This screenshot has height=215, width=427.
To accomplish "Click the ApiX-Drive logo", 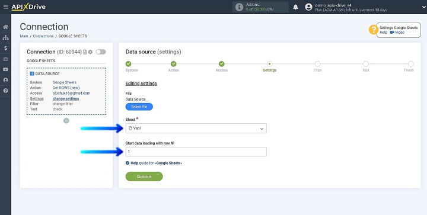I will coord(28,7).
